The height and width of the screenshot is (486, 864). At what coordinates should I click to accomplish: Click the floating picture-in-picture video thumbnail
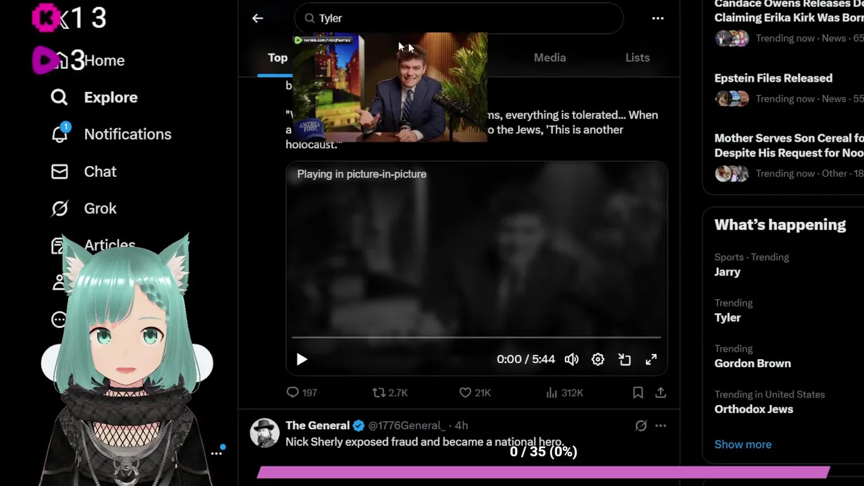390,87
